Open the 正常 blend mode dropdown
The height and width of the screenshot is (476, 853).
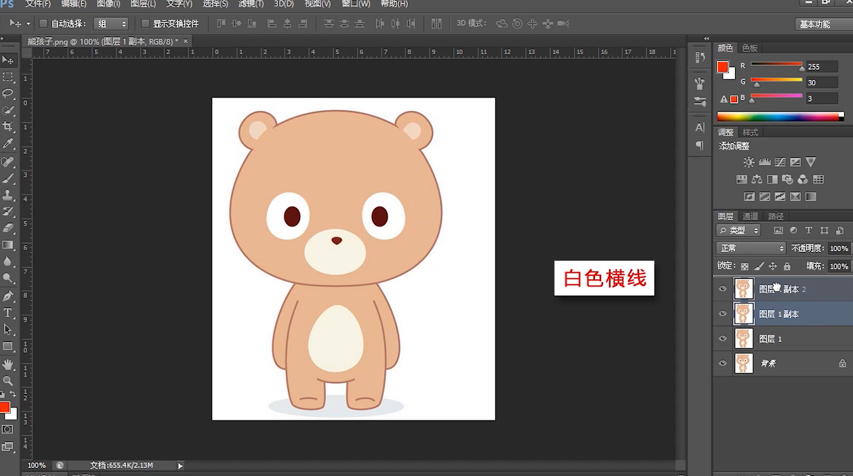tap(751, 248)
